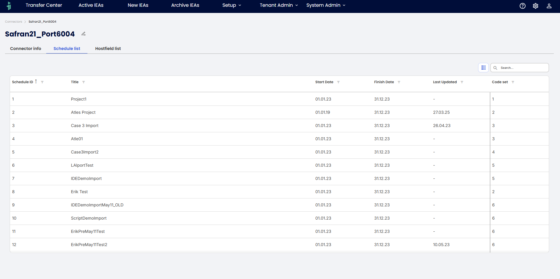Switch to the Hostfield list tab
Screen dimensions: 560x279
click(108, 49)
